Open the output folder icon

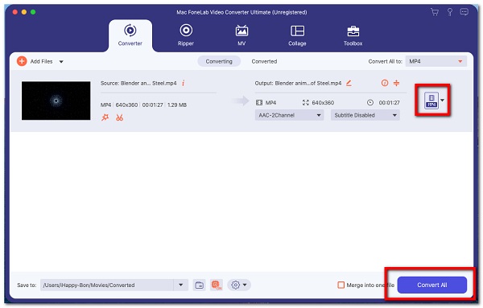click(200, 285)
